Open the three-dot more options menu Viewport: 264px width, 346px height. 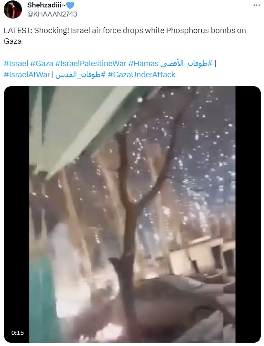pos(256,5)
